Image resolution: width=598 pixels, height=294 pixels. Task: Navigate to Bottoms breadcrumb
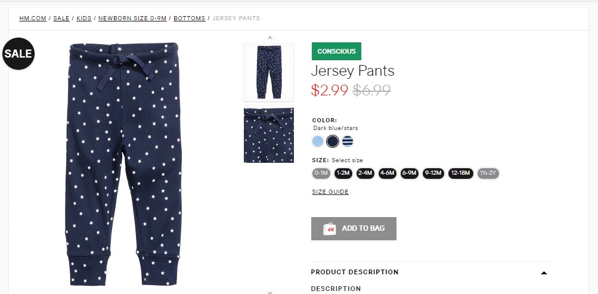189,18
